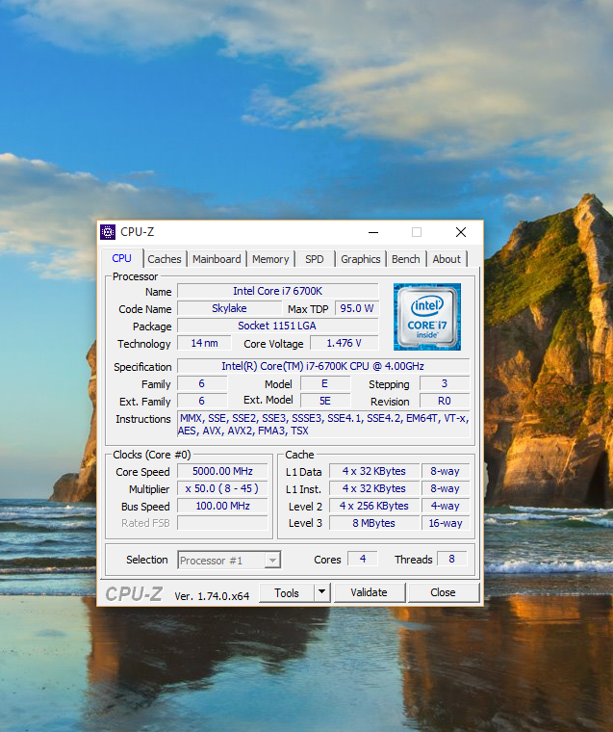Screen dimensions: 613x732
Task: Open the About tab
Action: 447,259
